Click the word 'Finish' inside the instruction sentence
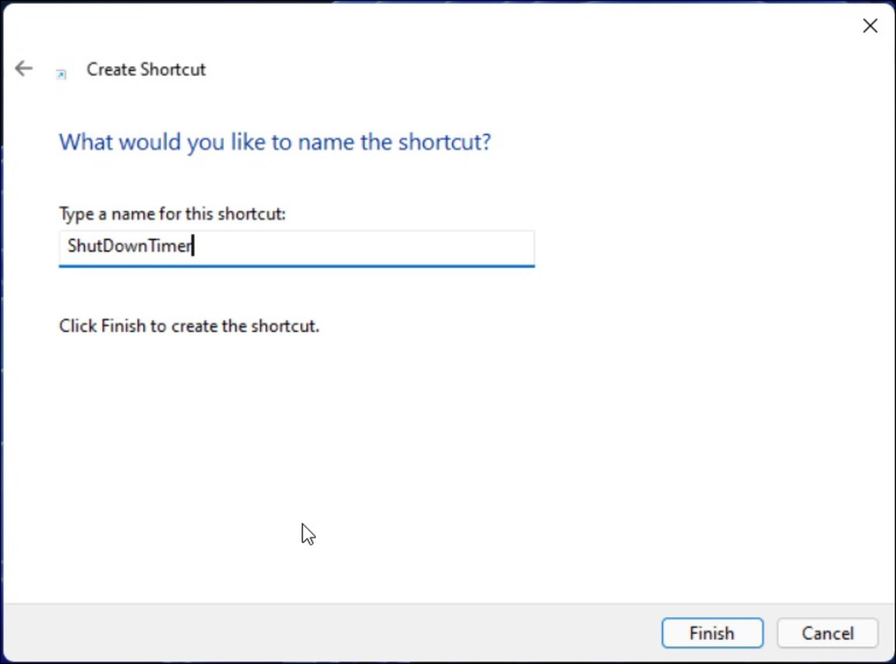The width and height of the screenshot is (896, 664). tap(123, 326)
